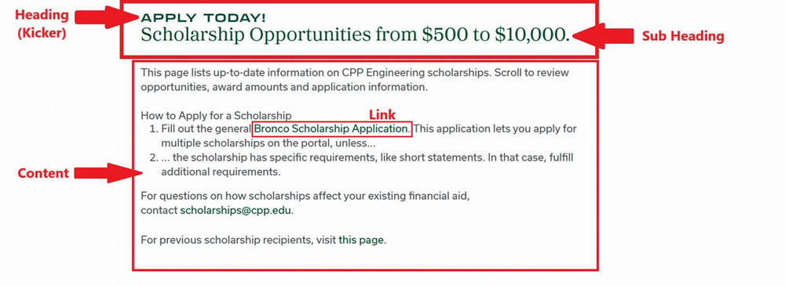Click the Scholarship Opportunities sub heading text

pyautogui.click(x=356, y=34)
